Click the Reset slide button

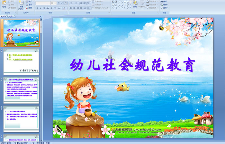pos(29,4)
